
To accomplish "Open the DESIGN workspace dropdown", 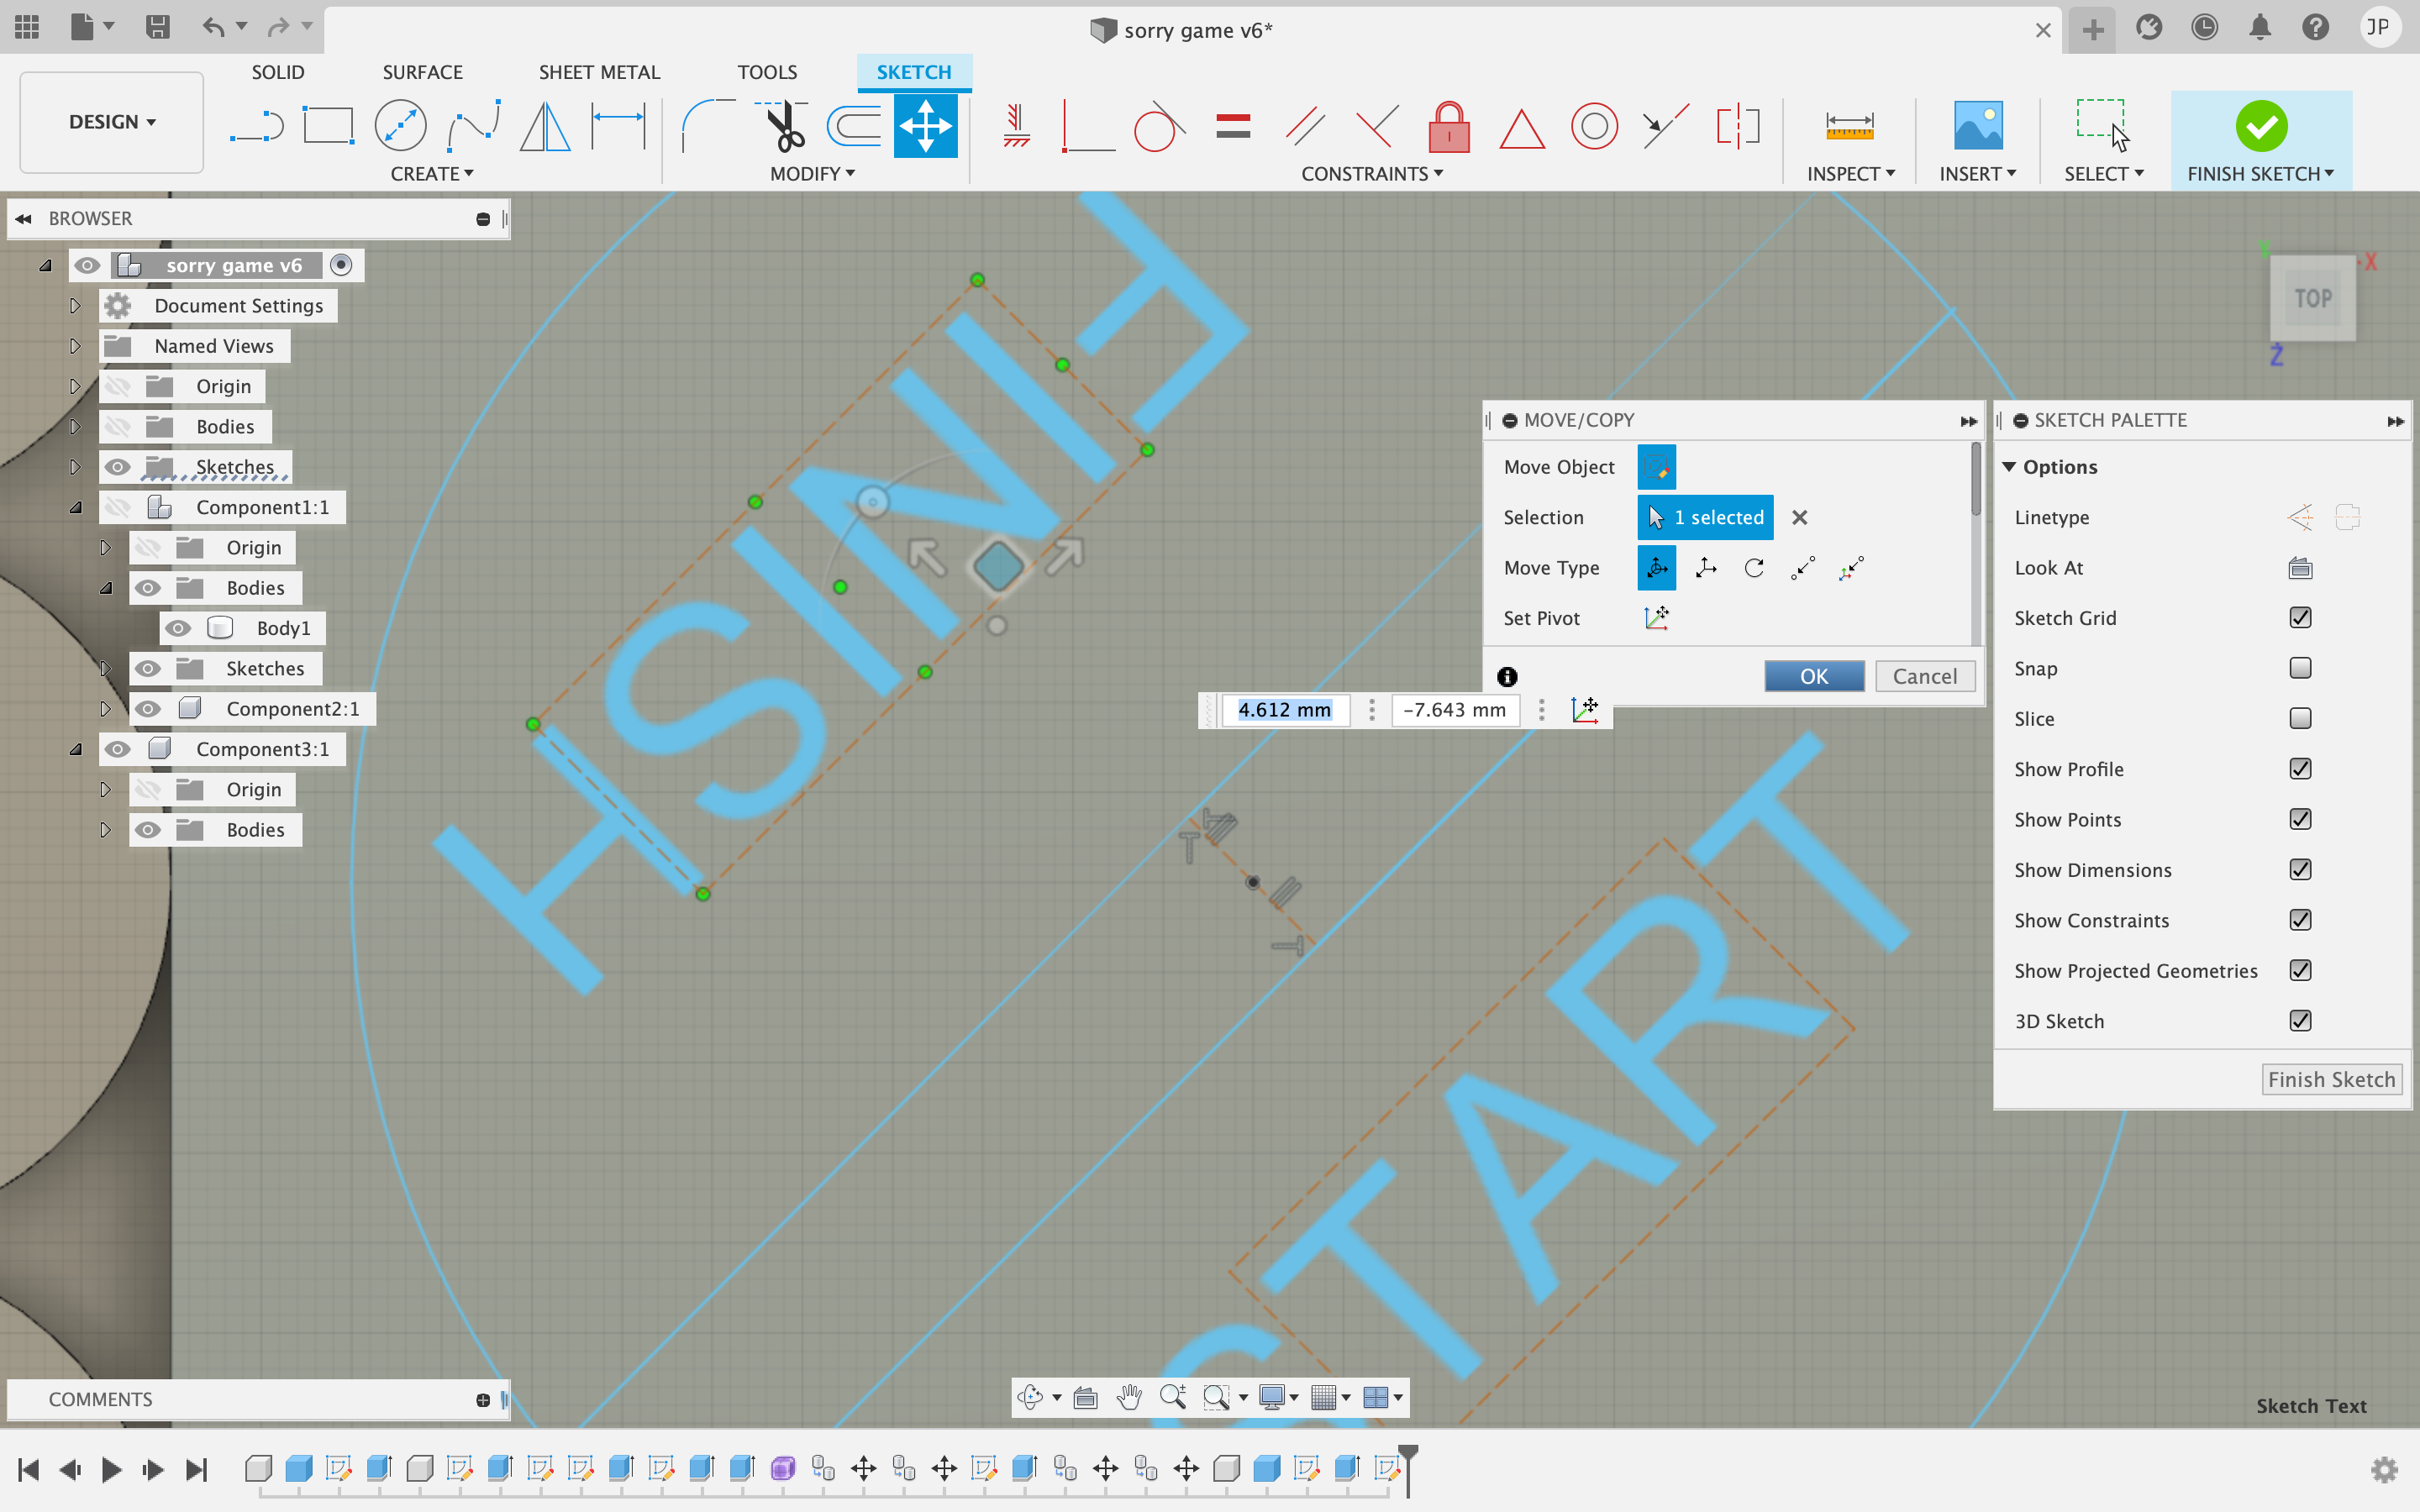I will click(112, 122).
